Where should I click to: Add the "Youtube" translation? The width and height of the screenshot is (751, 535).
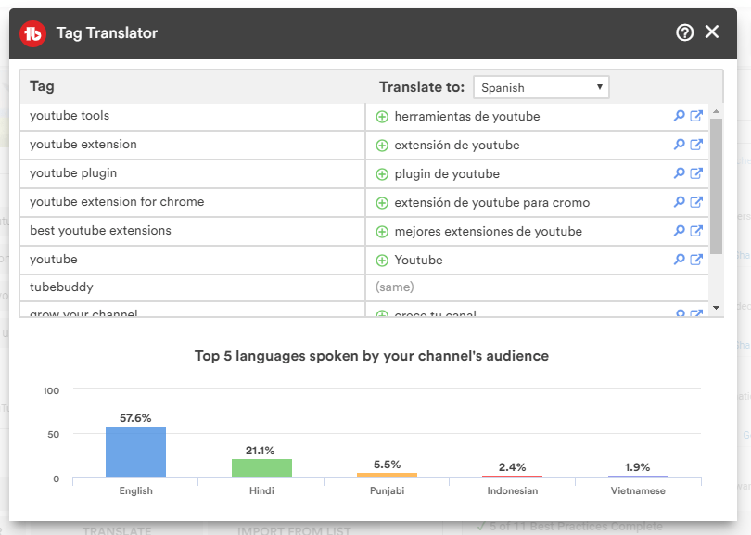pos(382,260)
